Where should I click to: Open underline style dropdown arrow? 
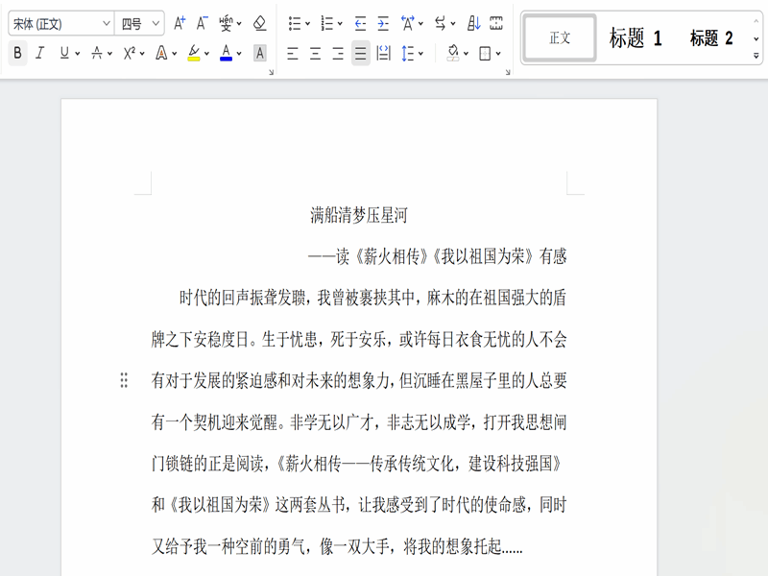point(78,54)
